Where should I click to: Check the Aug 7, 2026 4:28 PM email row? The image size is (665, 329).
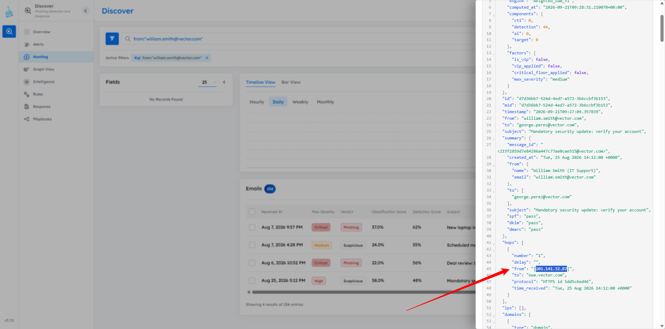(252, 245)
